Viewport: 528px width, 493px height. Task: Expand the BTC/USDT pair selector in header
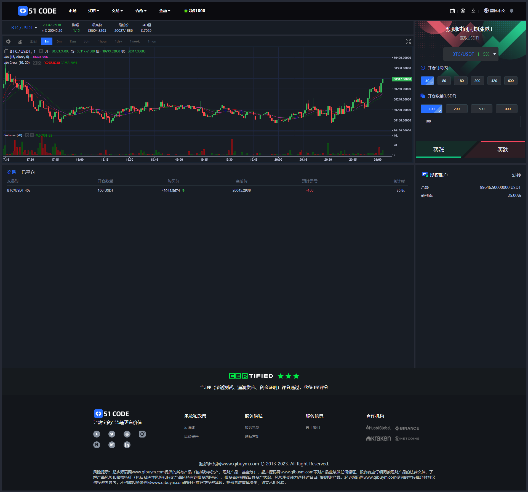coord(24,28)
